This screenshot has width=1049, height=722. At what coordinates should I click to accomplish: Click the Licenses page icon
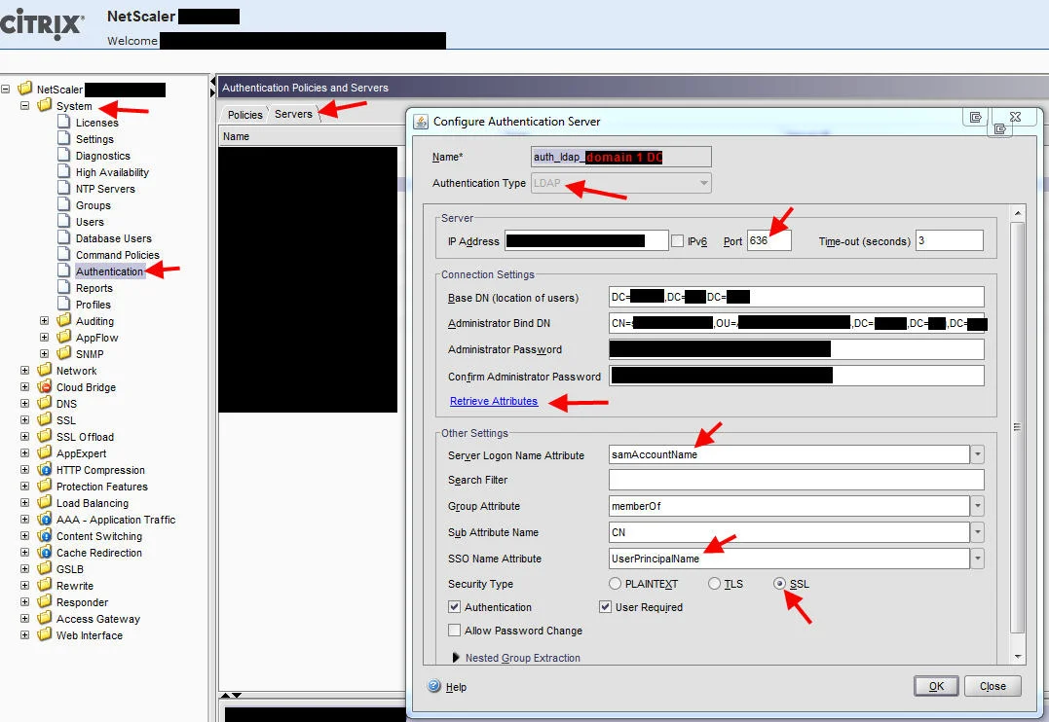point(63,122)
